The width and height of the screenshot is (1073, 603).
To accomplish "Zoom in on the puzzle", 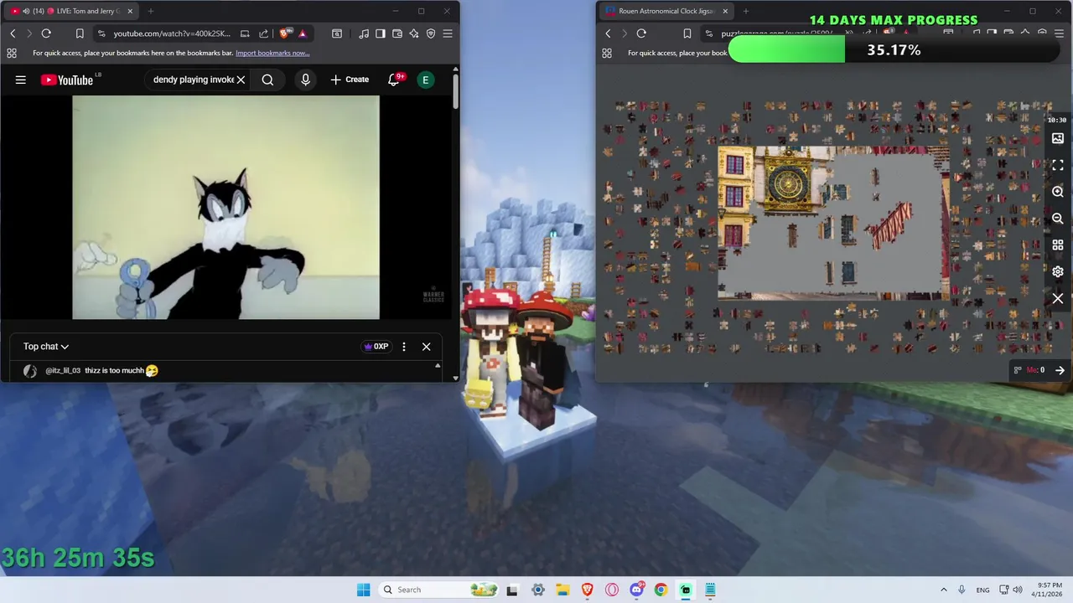I will pos(1058,192).
